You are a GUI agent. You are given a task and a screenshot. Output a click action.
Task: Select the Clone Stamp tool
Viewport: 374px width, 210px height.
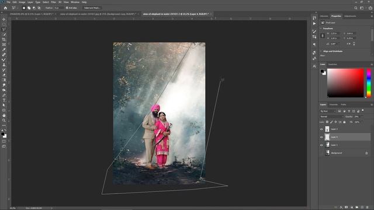point(4,65)
